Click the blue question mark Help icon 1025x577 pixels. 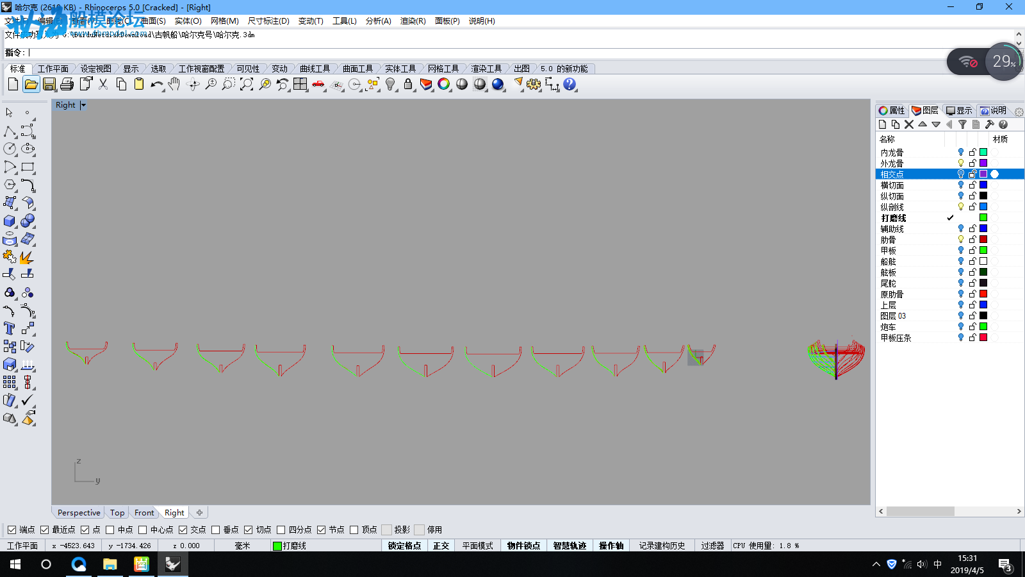570,84
